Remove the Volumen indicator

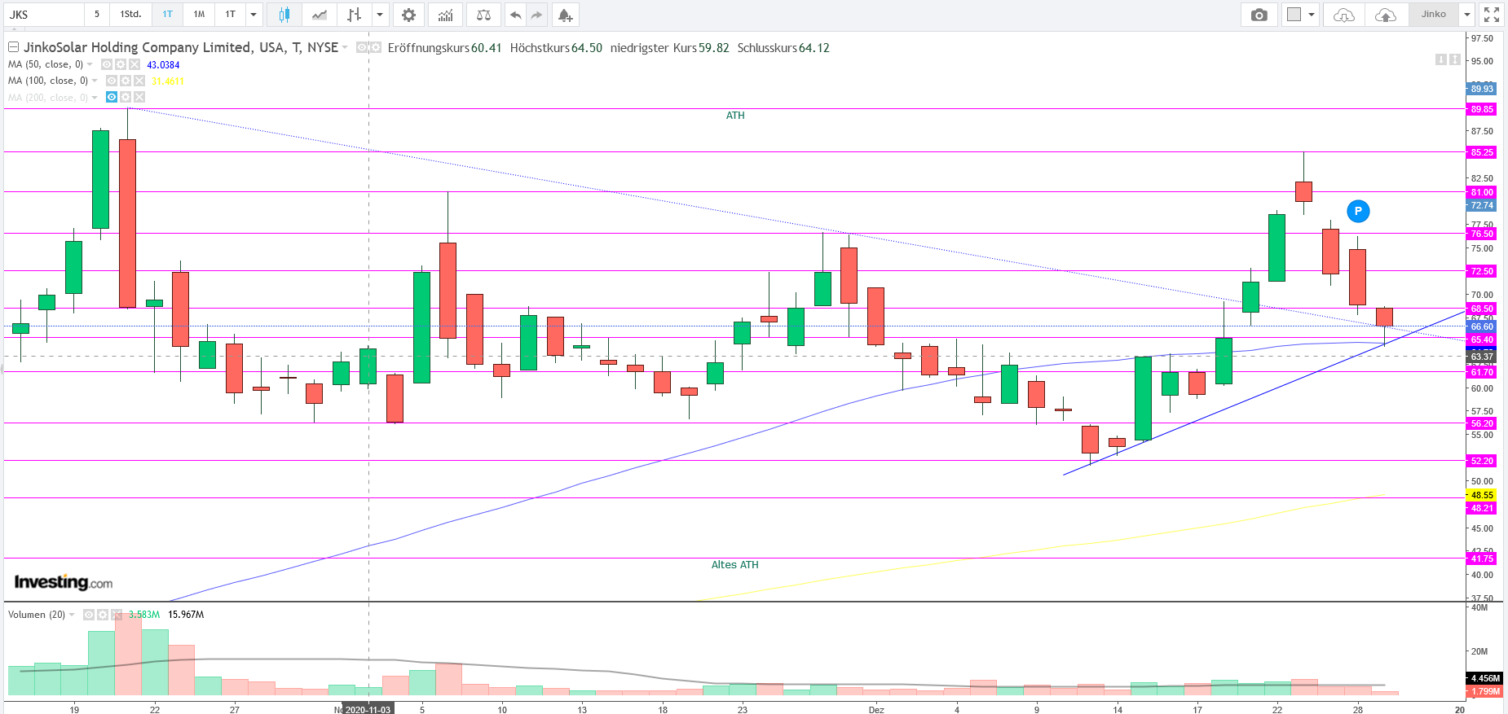117,615
